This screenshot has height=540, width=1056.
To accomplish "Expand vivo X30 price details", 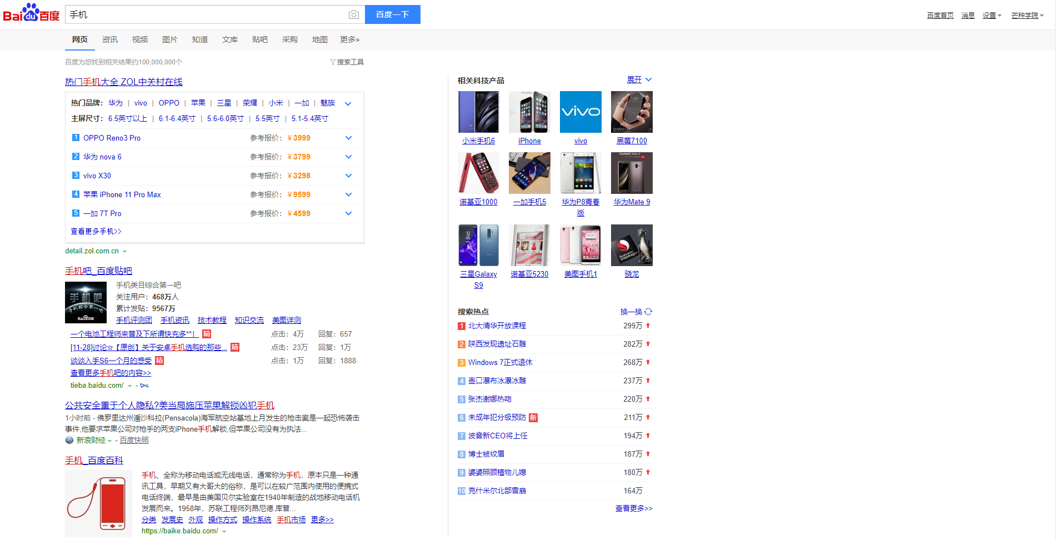I will point(348,176).
